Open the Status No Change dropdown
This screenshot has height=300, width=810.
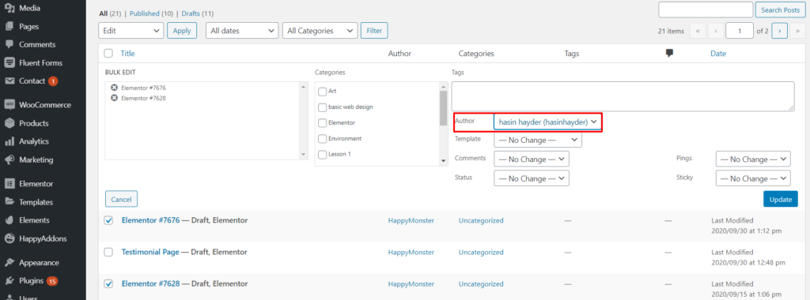532,178
